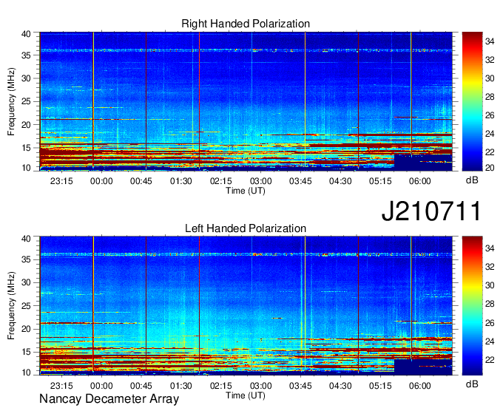This screenshot has width=503, height=408.
Task: Click the 30 MHz tick of Right Handed plot
Action: click(26, 78)
